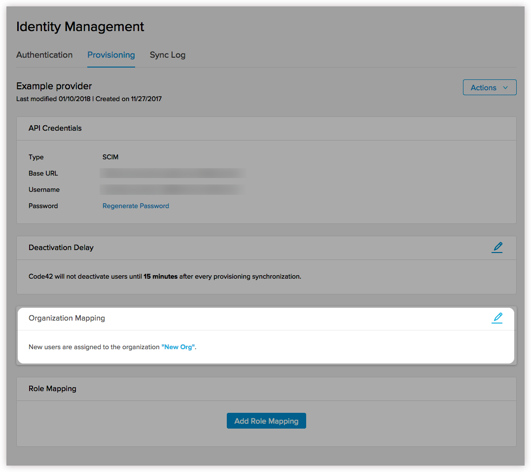
Task: Click the Organization Mapping pencil icon
Action: coord(497,318)
